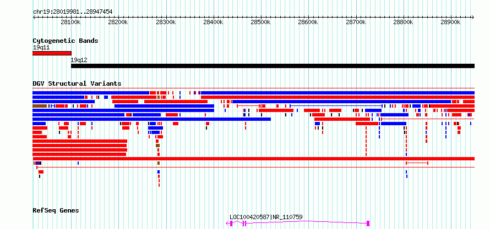This screenshot has width=490, height=229.
Task: Open the DGV Structural Variants track title
Action: click(x=77, y=83)
